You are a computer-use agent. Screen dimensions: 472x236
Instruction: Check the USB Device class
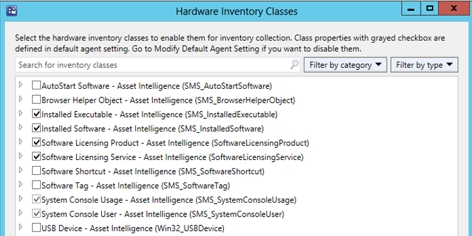tap(36, 228)
